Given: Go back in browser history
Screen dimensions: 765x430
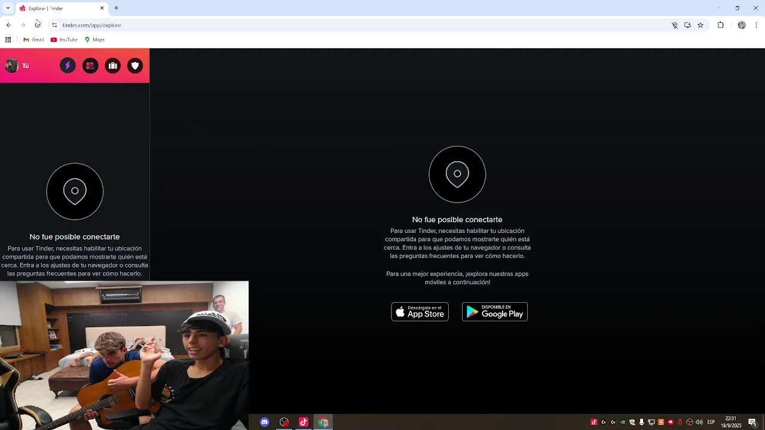Looking at the screenshot, I should click(x=8, y=25).
